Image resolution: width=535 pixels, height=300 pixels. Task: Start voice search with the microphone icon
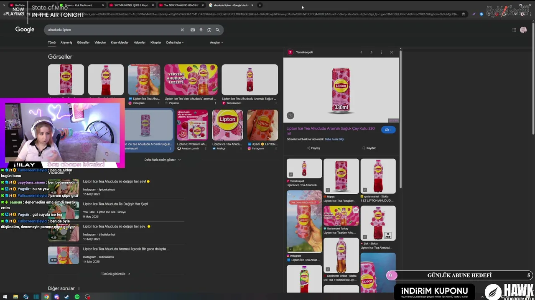[x=201, y=30]
